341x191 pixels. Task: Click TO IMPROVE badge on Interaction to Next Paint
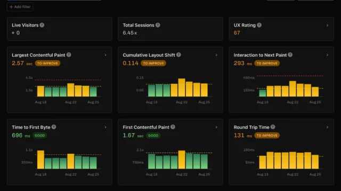[x=267, y=63]
